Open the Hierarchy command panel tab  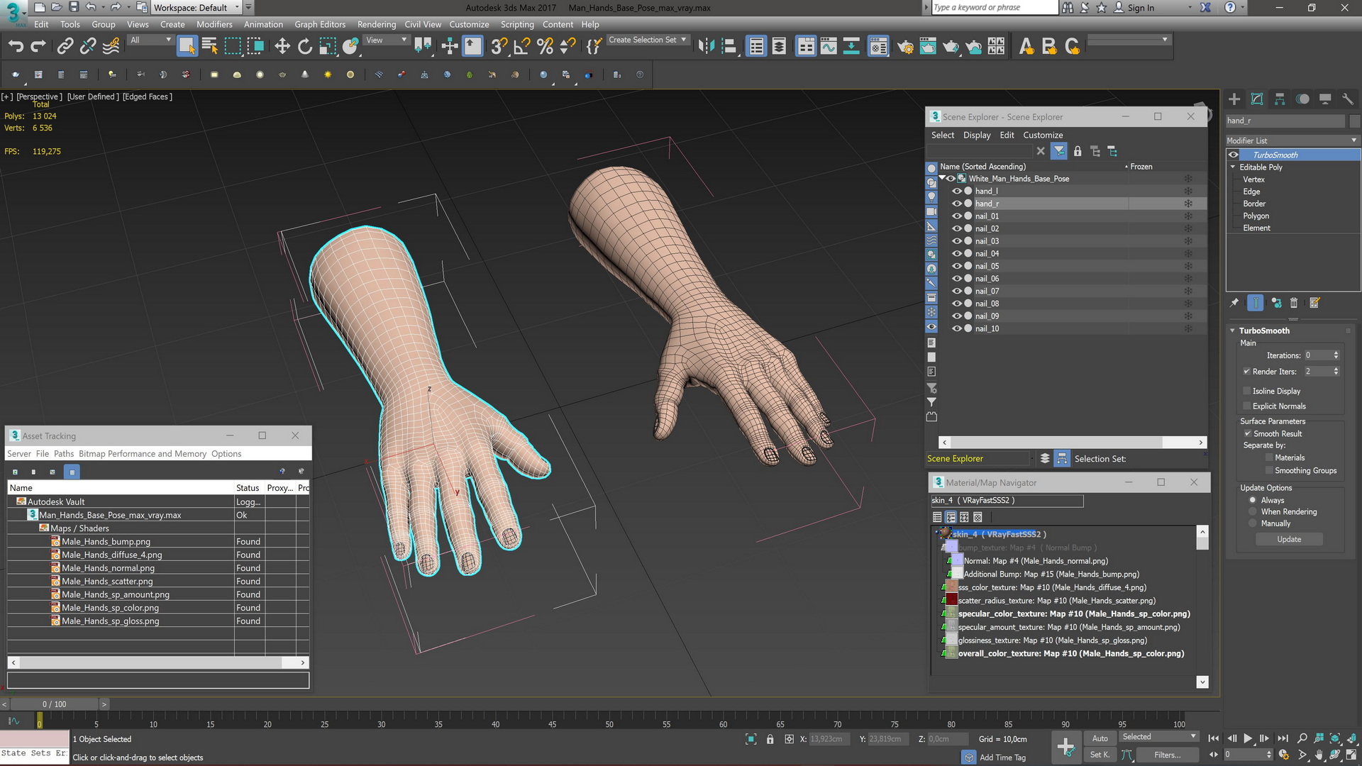click(1280, 99)
